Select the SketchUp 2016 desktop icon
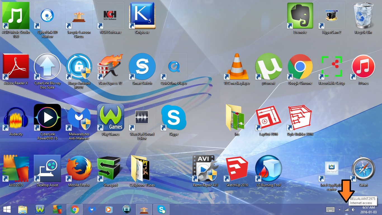Image resolution: width=382 pixels, height=215 pixels. point(237,169)
